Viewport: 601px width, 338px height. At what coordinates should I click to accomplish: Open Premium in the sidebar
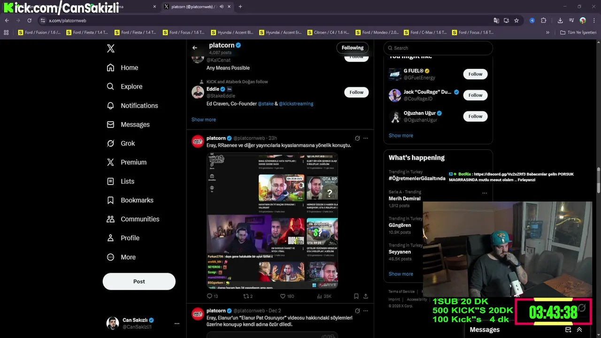pyautogui.click(x=127, y=162)
